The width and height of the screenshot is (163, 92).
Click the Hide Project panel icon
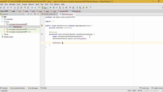point(38,14)
